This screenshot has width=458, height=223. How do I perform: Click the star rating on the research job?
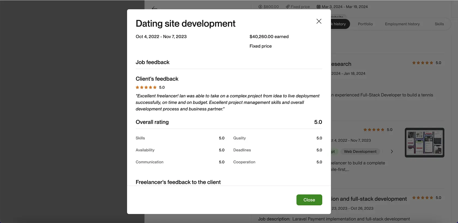tap(423, 63)
